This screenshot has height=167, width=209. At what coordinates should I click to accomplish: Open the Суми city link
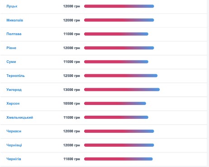pyautogui.click(x=11, y=62)
